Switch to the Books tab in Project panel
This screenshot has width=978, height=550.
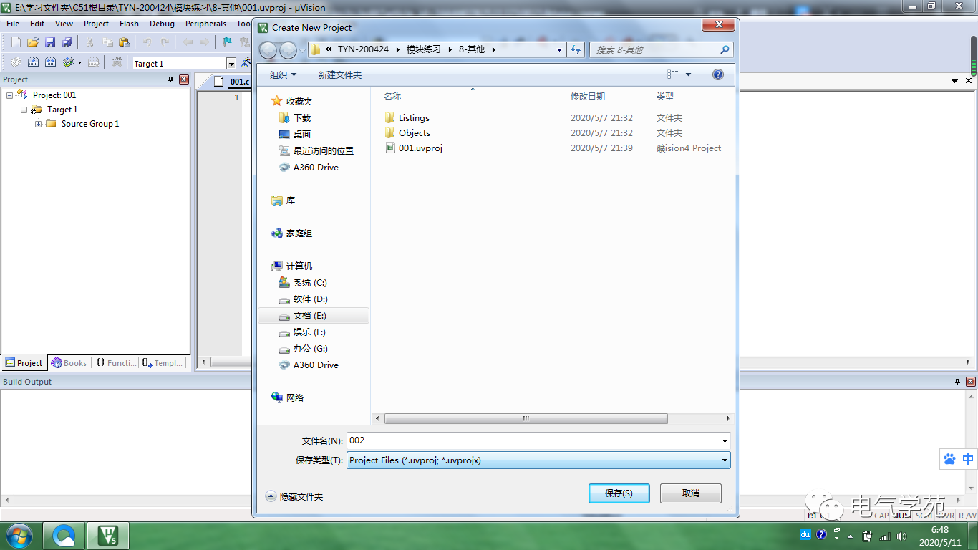[69, 363]
